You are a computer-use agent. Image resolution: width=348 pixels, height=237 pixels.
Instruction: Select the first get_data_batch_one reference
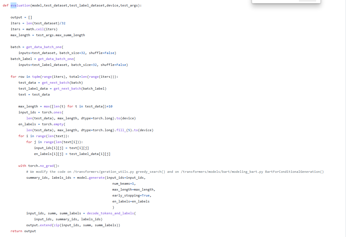(44, 47)
